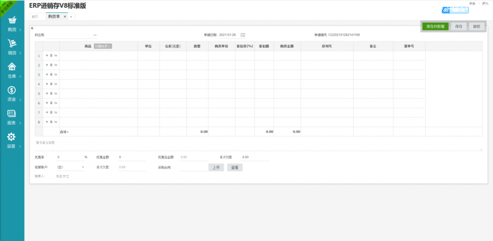The width and height of the screenshot is (493, 241).
Task: Click the cart icon in row 5
Action: click(x=55, y=93)
